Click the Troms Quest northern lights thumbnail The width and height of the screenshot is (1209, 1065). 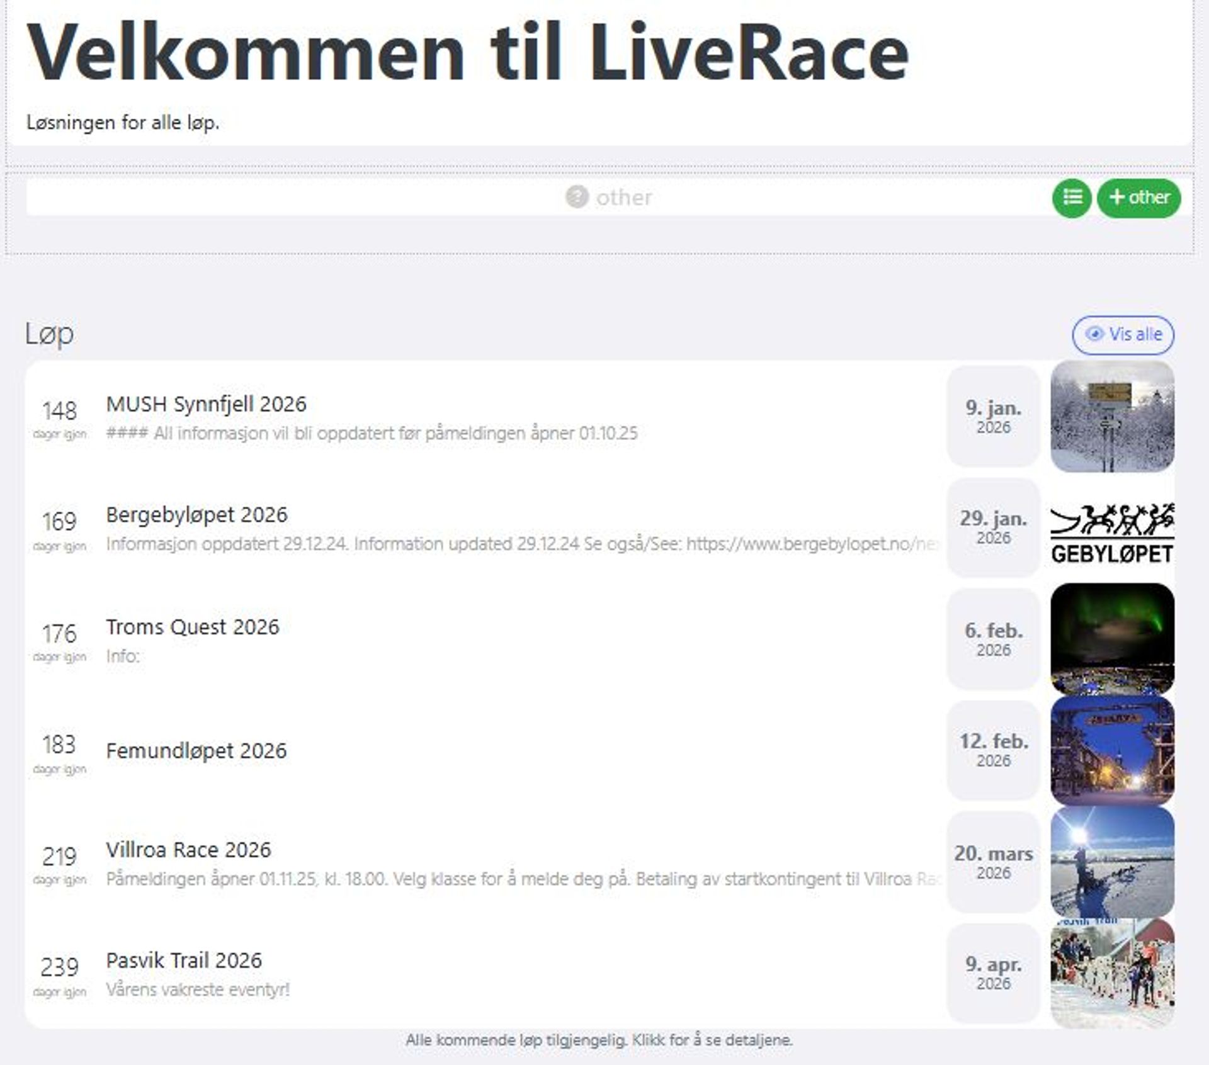pyautogui.click(x=1112, y=639)
